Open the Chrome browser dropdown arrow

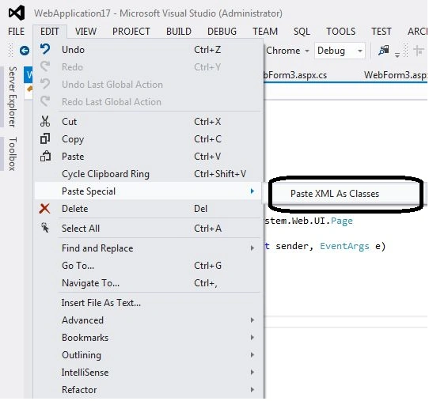coord(307,51)
